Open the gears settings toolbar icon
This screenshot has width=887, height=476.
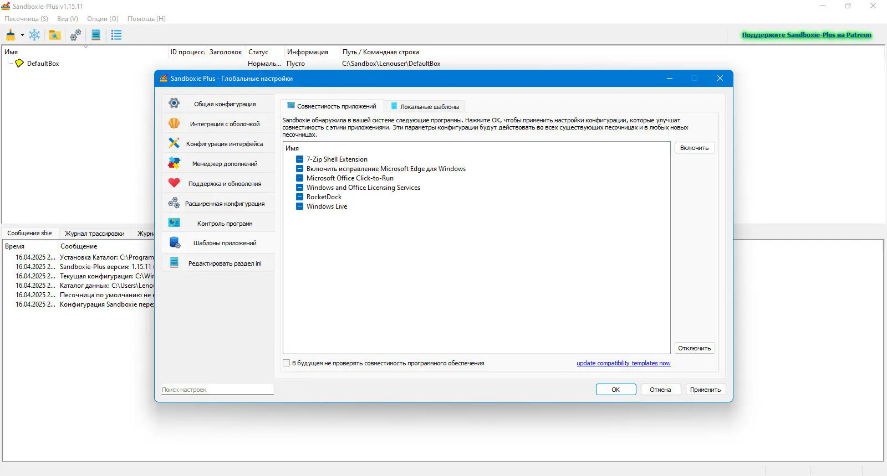(x=75, y=35)
